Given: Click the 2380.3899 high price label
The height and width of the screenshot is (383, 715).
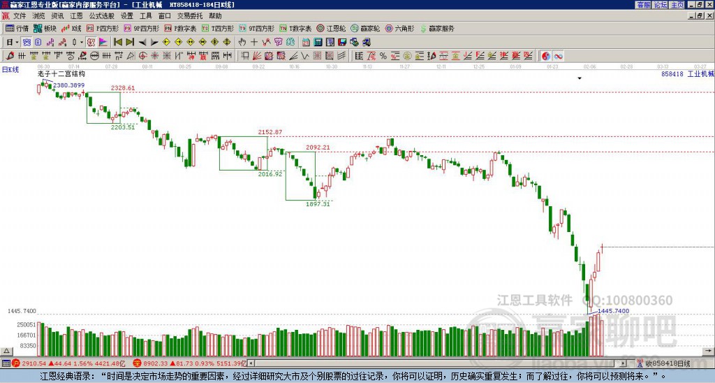Looking at the screenshot, I should click(69, 85).
